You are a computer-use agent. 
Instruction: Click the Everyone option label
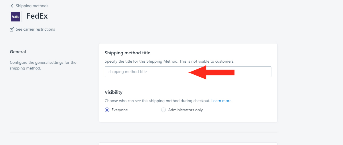click(120, 110)
